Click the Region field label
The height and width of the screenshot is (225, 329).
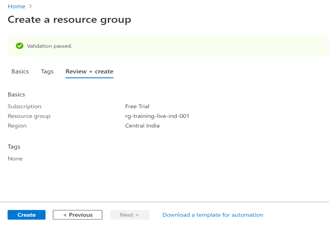(x=17, y=126)
